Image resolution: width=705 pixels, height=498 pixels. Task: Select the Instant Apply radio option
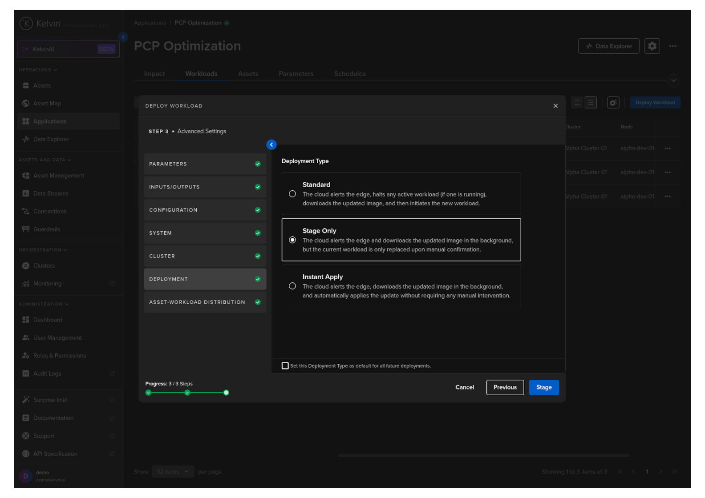pos(292,286)
